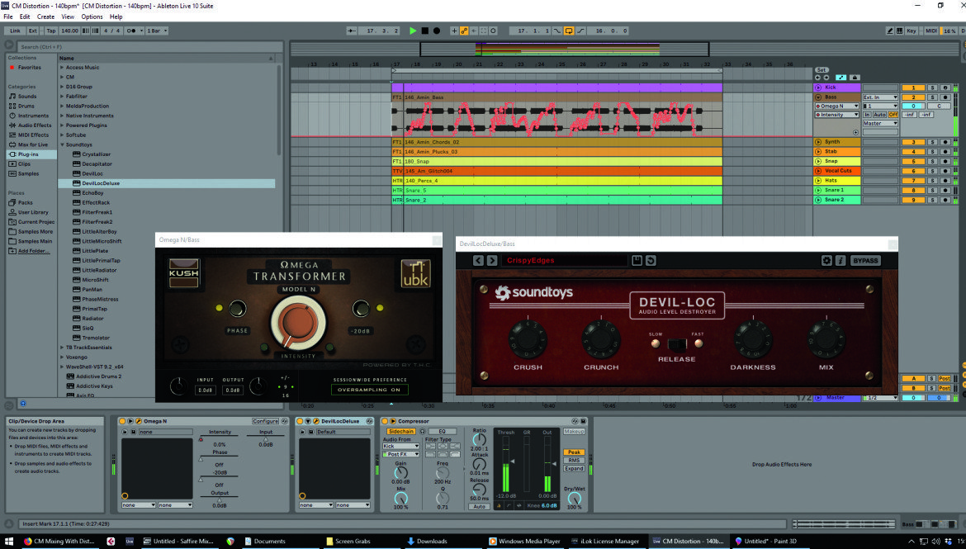Open the Create menu
The height and width of the screenshot is (549, 966).
tap(45, 17)
